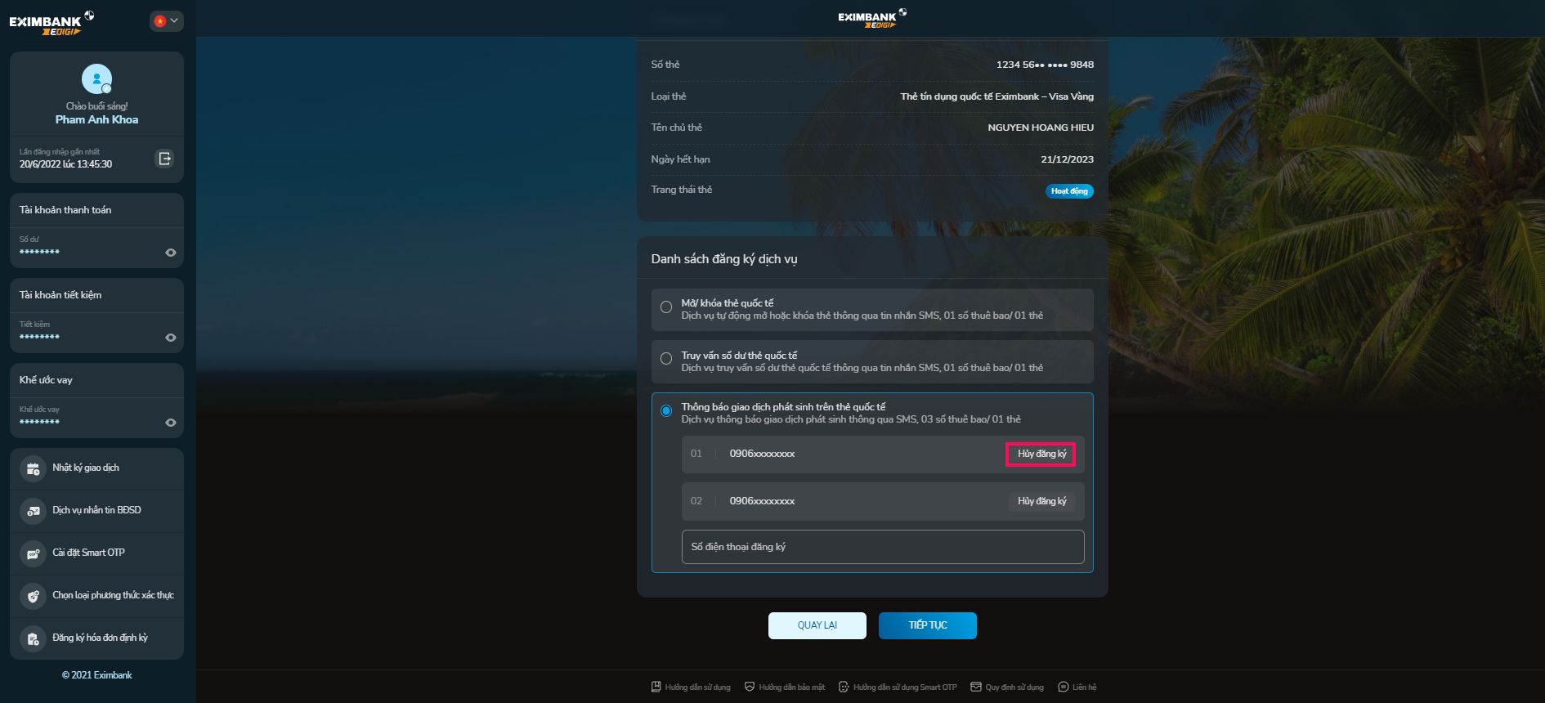Screen dimensions: 1545x703
Task: Click Chọn loại phương thức xác thực icon
Action: pyautogui.click(x=33, y=596)
